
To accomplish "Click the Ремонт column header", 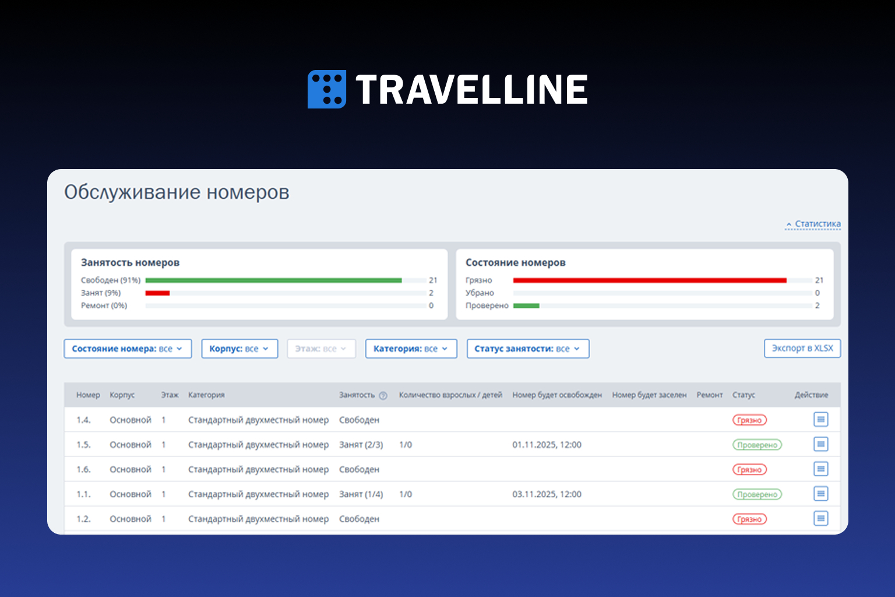I will (x=710, y=395).
